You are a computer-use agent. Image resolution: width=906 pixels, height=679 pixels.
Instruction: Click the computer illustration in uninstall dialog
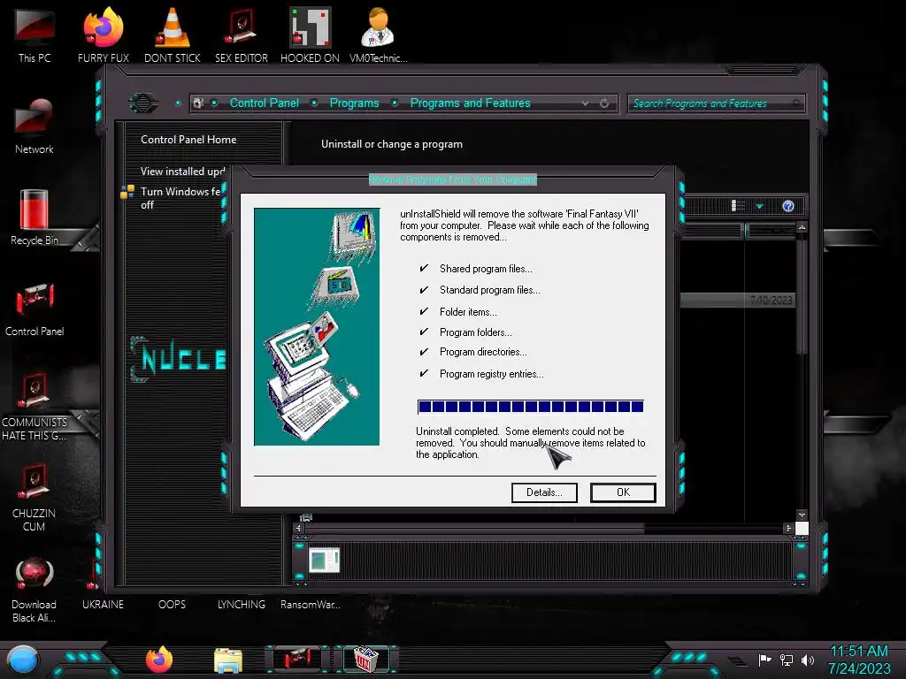point(317,327)
